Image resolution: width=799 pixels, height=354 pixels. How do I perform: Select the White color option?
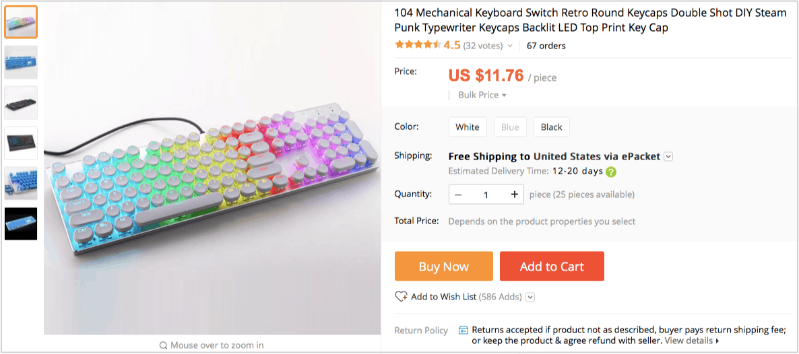467,127
